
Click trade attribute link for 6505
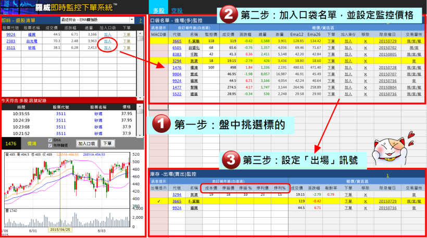coord(414,48)
